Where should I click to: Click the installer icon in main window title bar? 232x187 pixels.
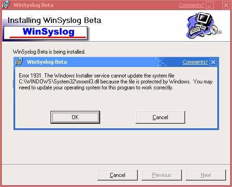click(6, 5)
